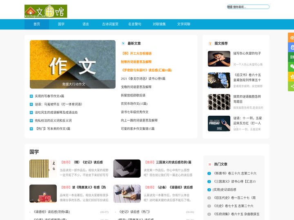This screenshot has width=294, height=220.
Task: Click rank 2 badge next to 三国演义
Action: coord(209,181)
